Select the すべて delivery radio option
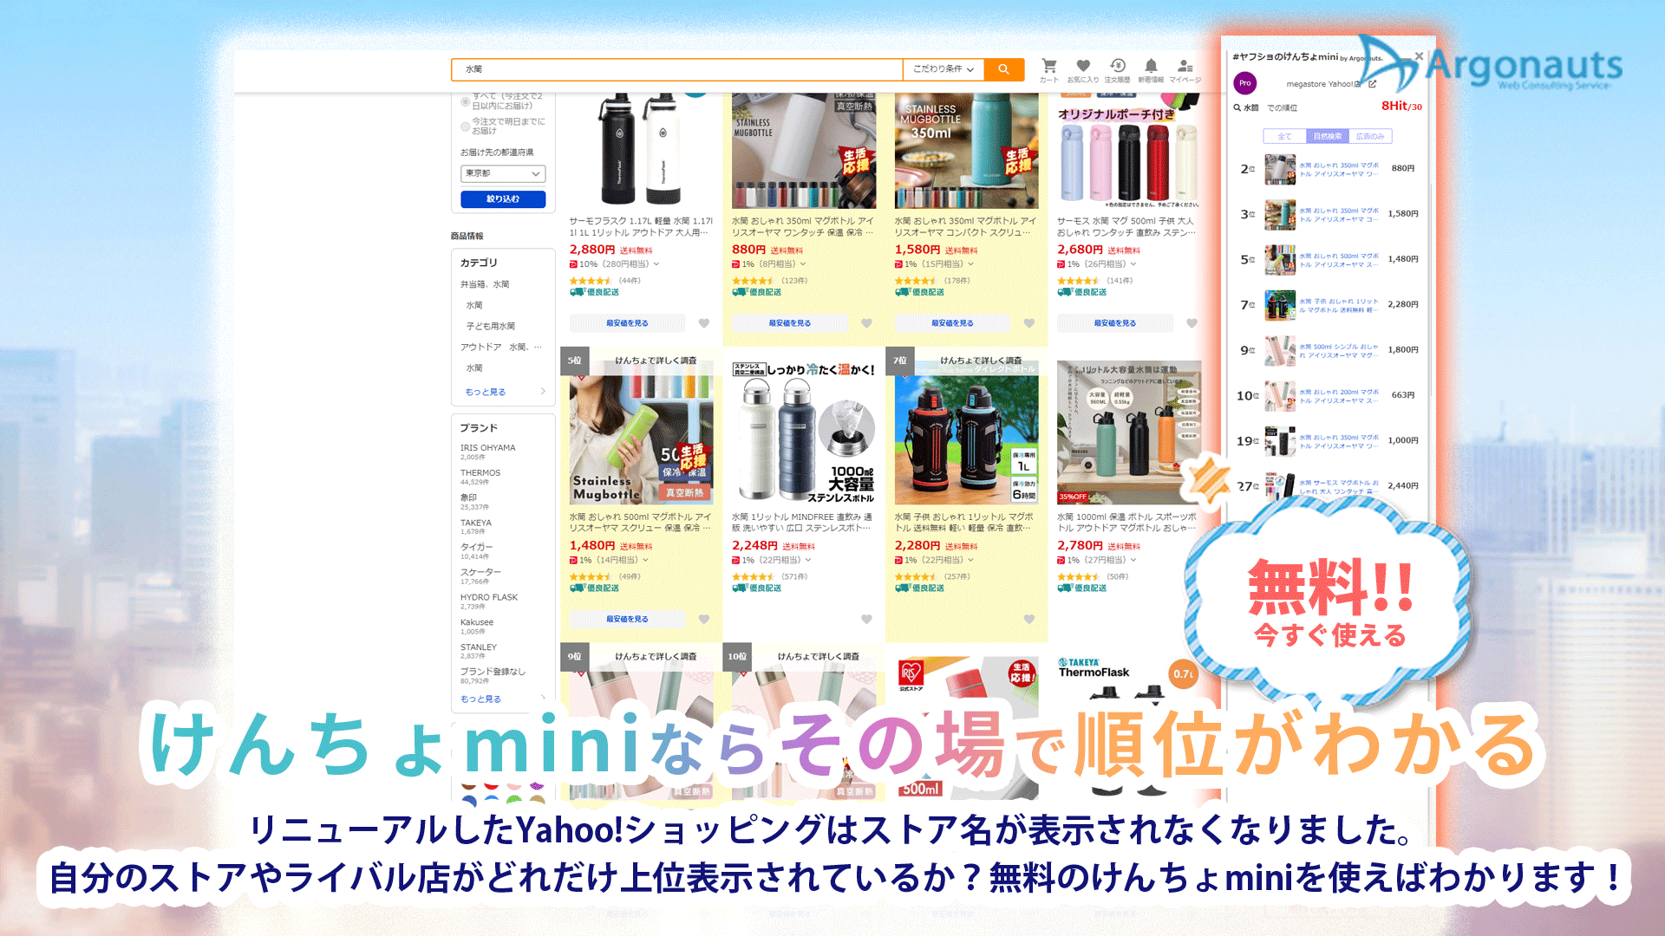Screen dimensions: 1665x936 [x=465, y=102]
